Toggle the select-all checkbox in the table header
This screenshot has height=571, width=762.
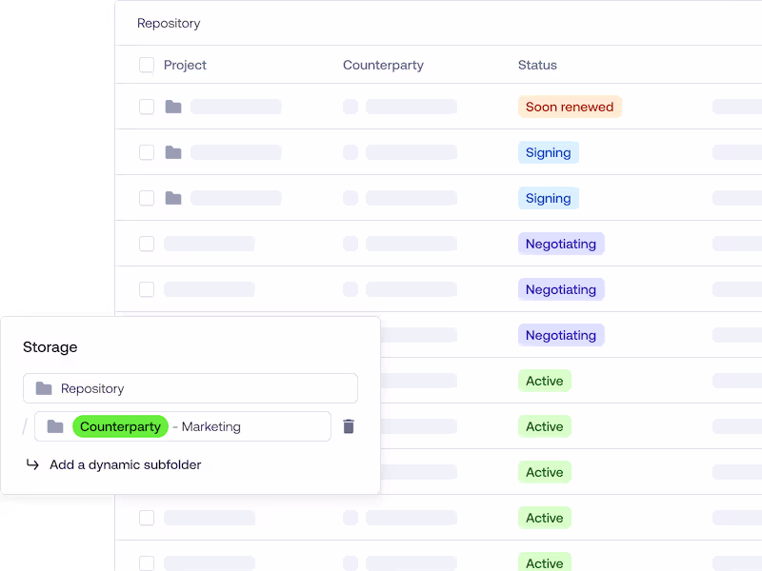146,65
